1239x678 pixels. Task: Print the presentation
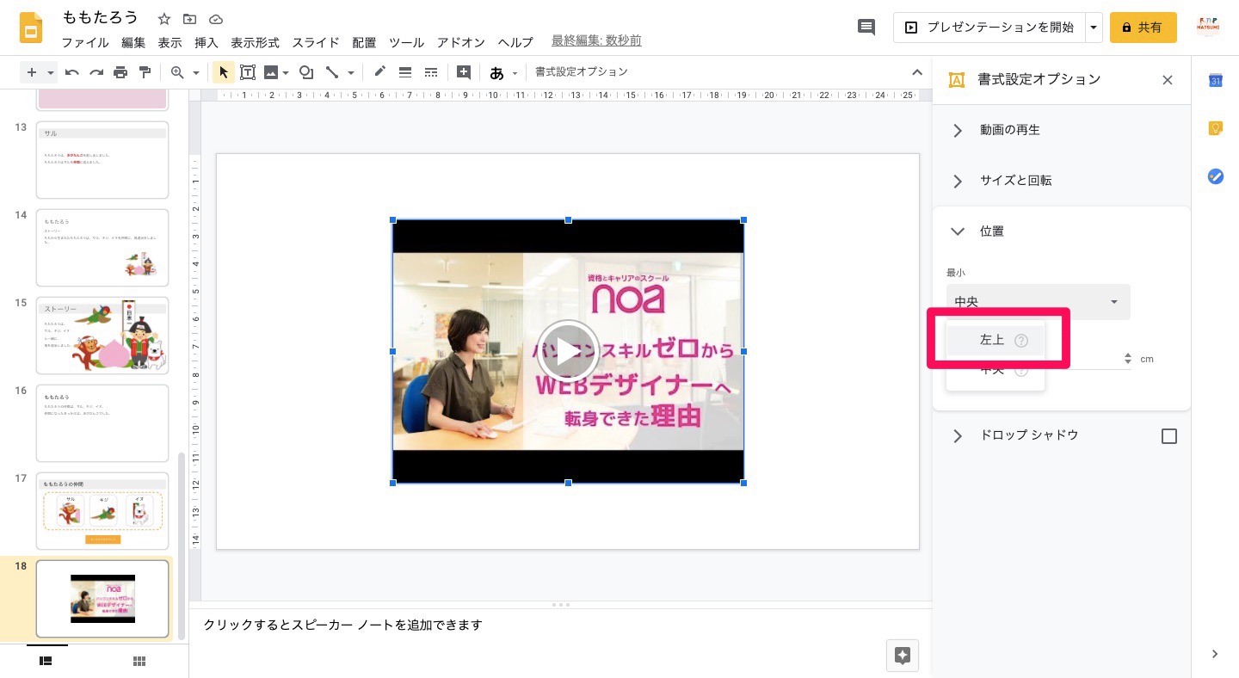120,72
